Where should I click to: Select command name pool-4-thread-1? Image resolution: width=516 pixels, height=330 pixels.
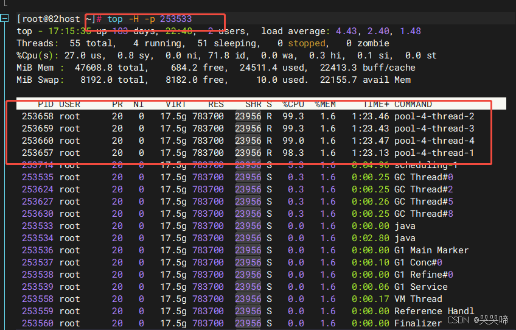[x=434, y=153]
